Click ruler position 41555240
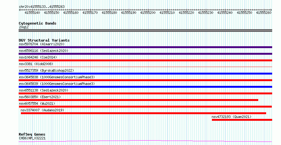Image resolution: width=281 pixels, height=145 pixels. [x=225, y=13]
